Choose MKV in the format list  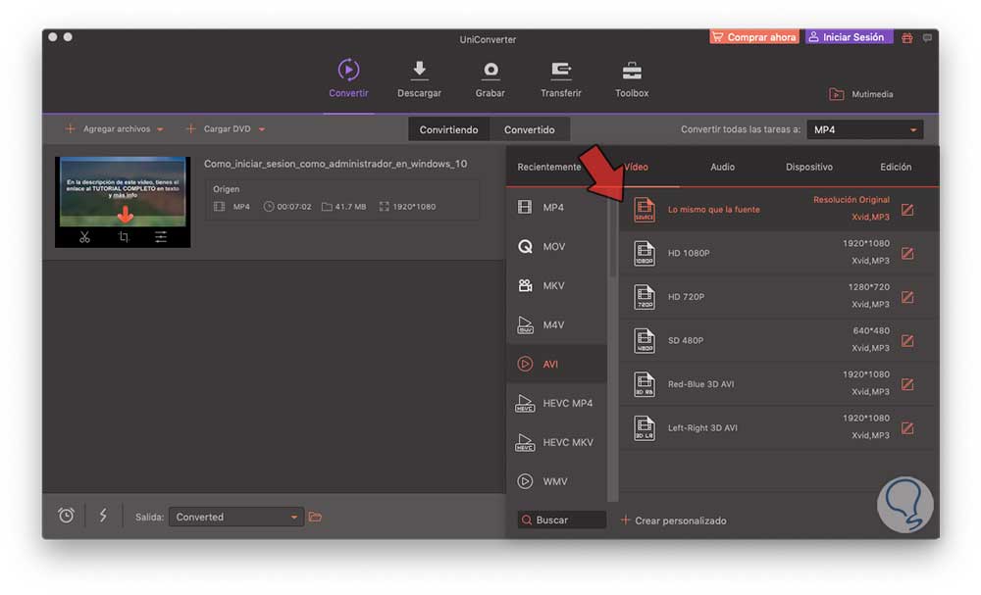tap(557, 285)
